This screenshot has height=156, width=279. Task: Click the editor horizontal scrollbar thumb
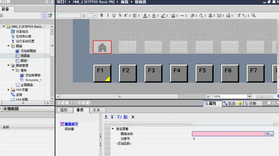pyautogui.click(x=119, y=96)
